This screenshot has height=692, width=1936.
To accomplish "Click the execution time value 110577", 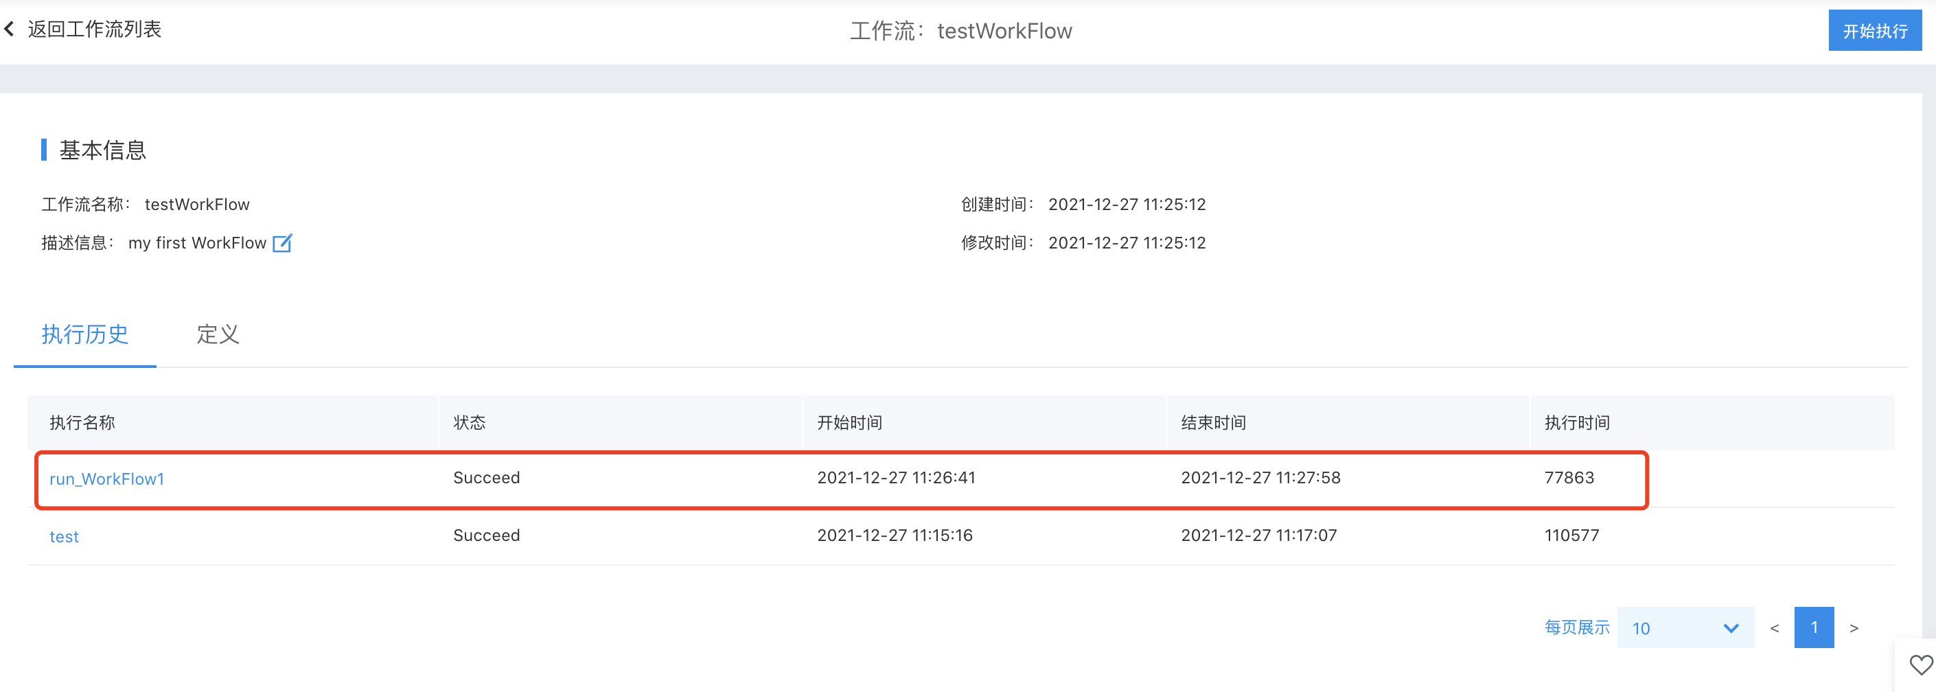I will click(x=1571, y=535).
